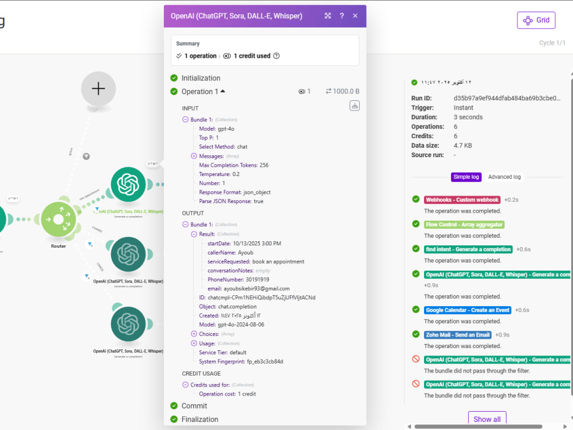Collapse Operation 1 details
Viewport: 573px width, 430px height.
tap(222, 91)
